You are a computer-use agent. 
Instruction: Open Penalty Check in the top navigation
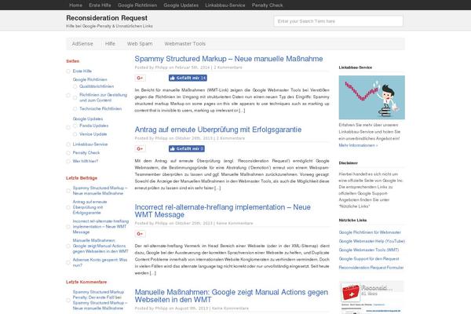[268, 5]
